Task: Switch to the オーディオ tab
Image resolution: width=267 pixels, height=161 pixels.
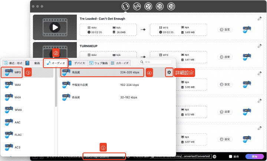Action: (56, 63)
